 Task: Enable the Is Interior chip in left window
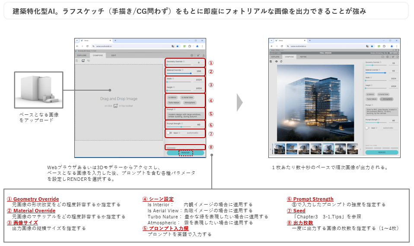pos(172,98)
